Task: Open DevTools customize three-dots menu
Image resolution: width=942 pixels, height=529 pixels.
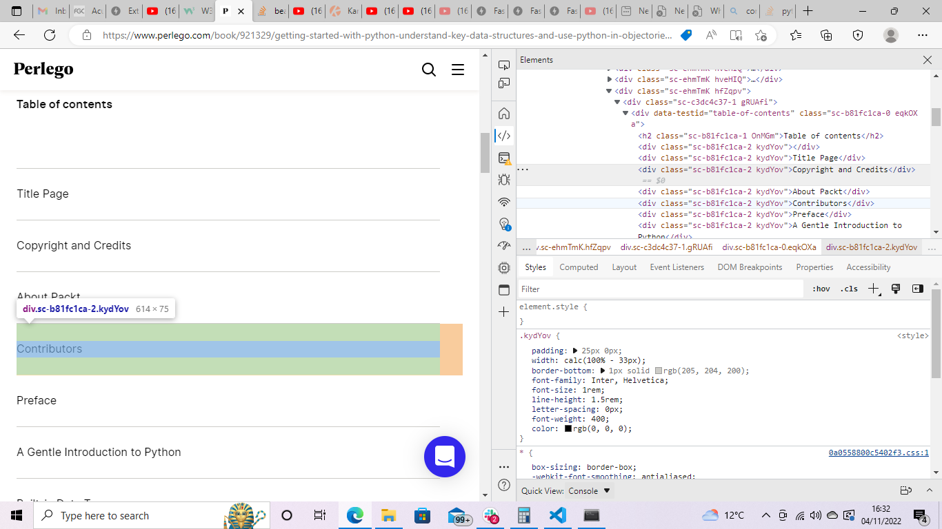Action: 504,466
